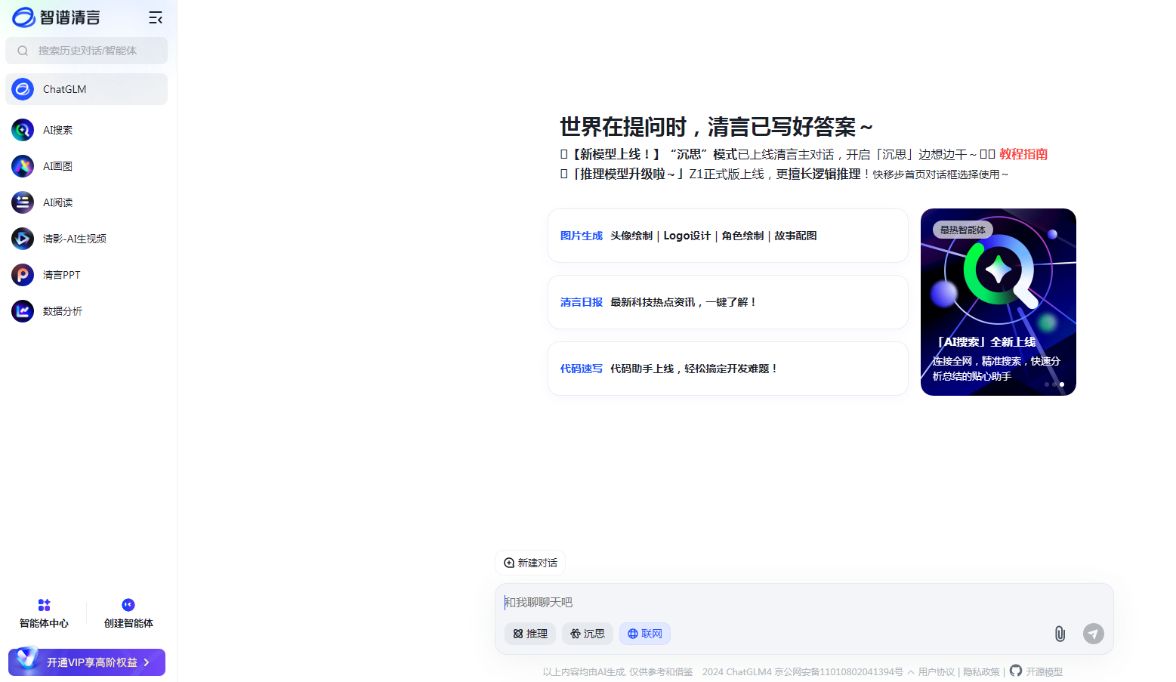Viewport: 1176px width, 682px height.
Task: Click the 开通VIP享高阶权益 banner
Action: point(86,662)
